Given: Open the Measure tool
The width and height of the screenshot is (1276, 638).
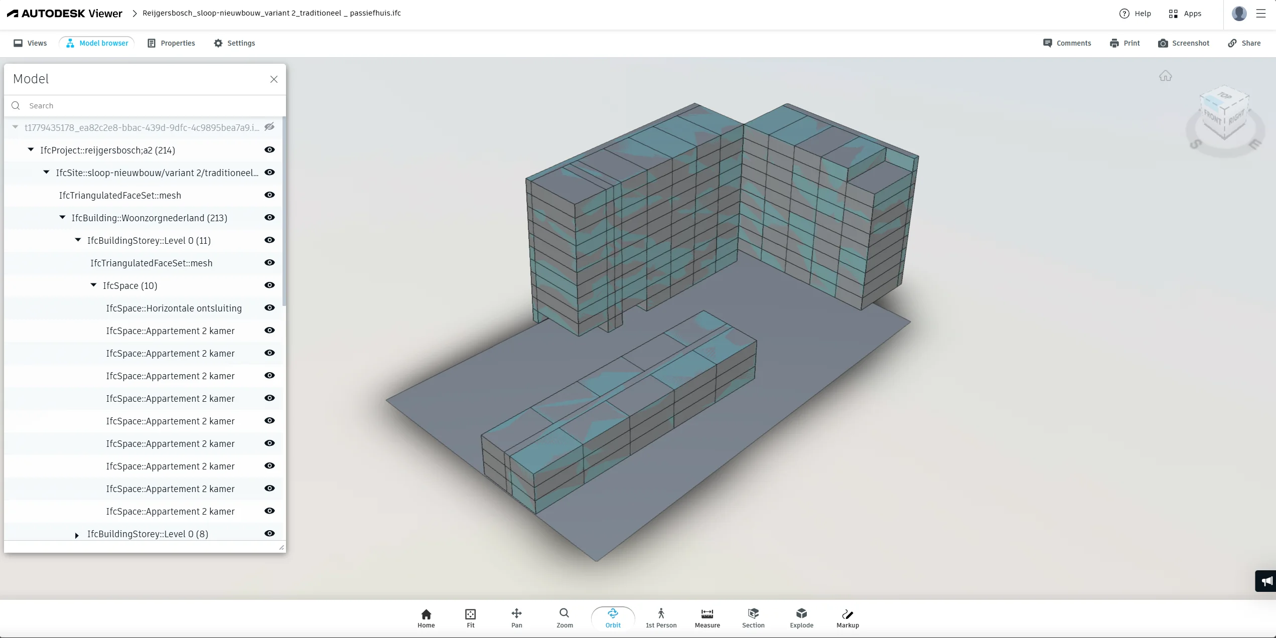Looking at the screenshot, I should pyautogui.click(x=707, y=618).
